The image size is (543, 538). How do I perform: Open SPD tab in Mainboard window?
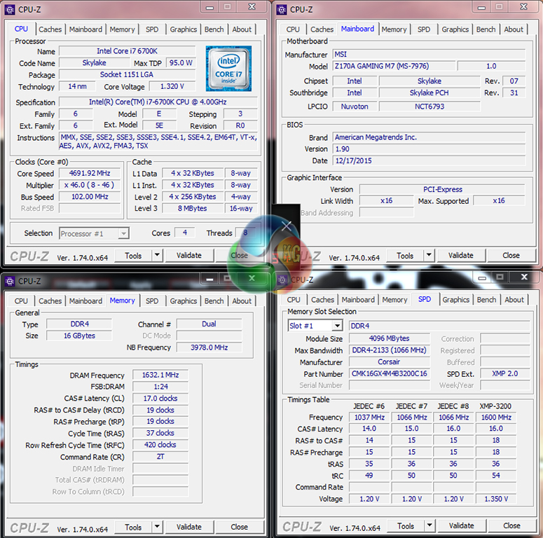424,29
